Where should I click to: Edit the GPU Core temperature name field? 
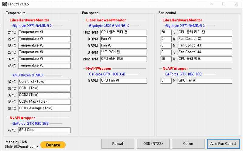pyautogui.click(x=44, y=130)
